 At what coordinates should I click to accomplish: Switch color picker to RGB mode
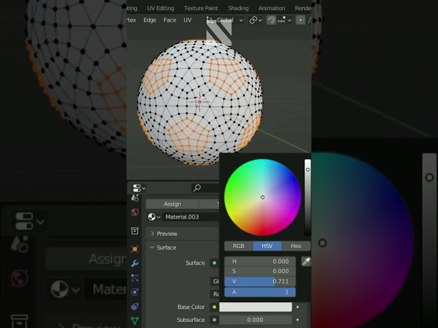point(239,246)
